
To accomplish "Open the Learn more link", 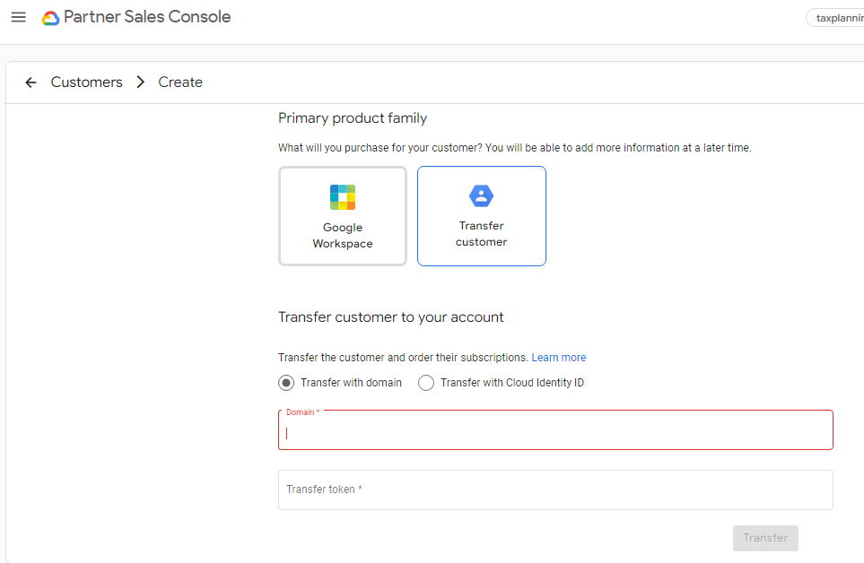I will (559, 358).
